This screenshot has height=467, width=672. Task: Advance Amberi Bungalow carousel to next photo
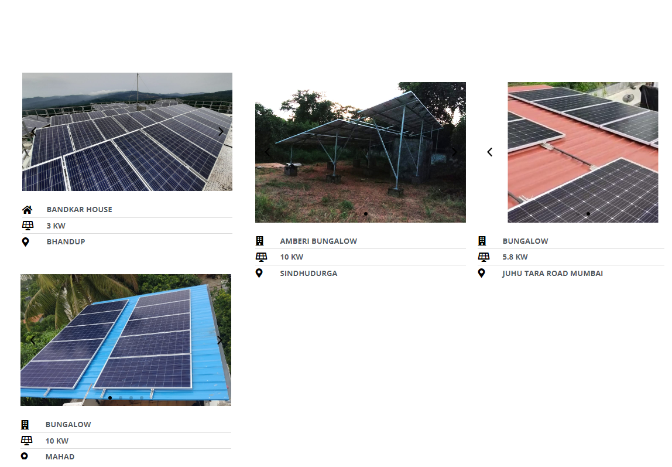[x=454, y=152]
